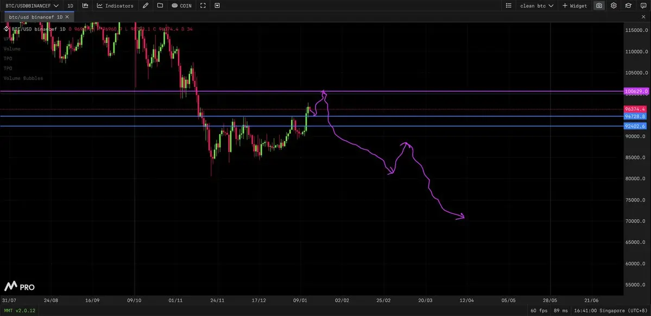This screenshot has height=316, width=651.
Task: Select the Volume Bubbles indicator label
Action: (23, 78)
